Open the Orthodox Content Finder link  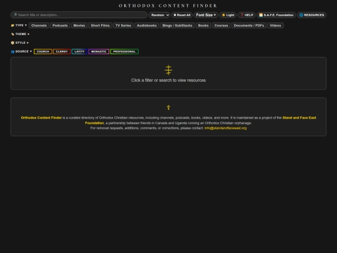(41, 117)
